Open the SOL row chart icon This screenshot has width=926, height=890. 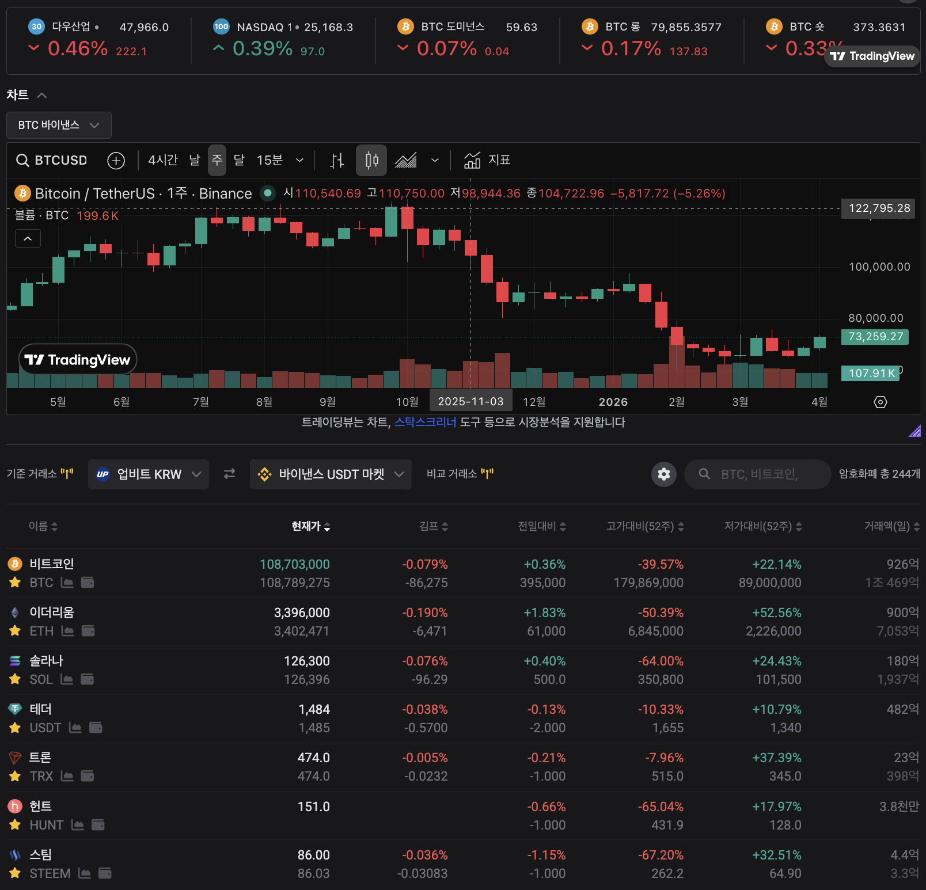click(x=67, y=679)
